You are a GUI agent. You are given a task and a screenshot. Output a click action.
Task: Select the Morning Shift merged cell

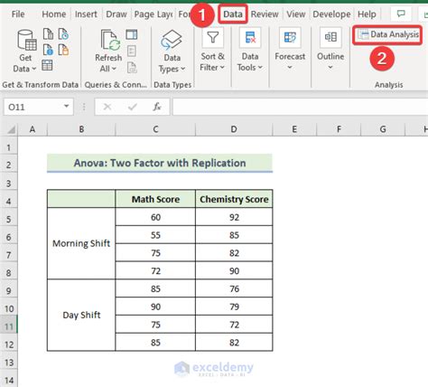(x=81, y=243)
